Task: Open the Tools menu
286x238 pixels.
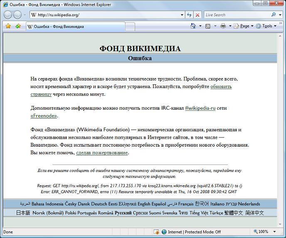Action: [x=266, y=26]
